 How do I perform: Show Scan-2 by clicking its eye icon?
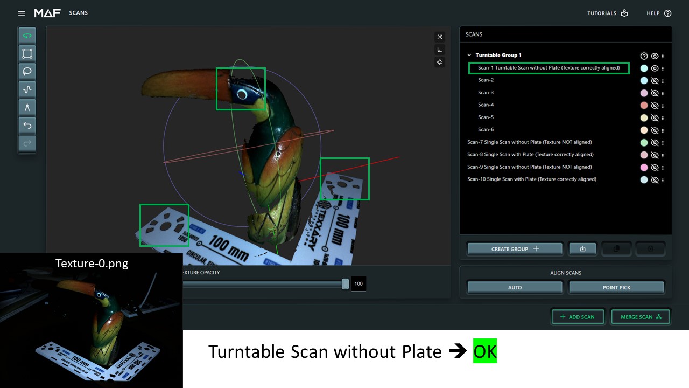pyautogui.click(x=655, y=81)
